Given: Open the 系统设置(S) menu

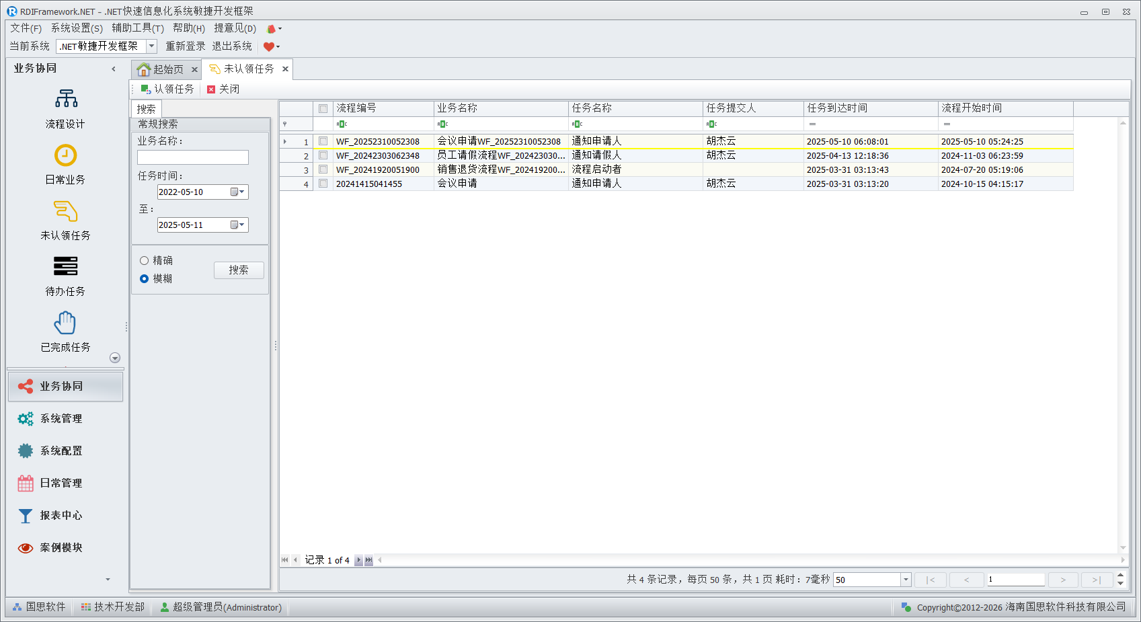Looking at the screenshot, I should click(77, 28).
